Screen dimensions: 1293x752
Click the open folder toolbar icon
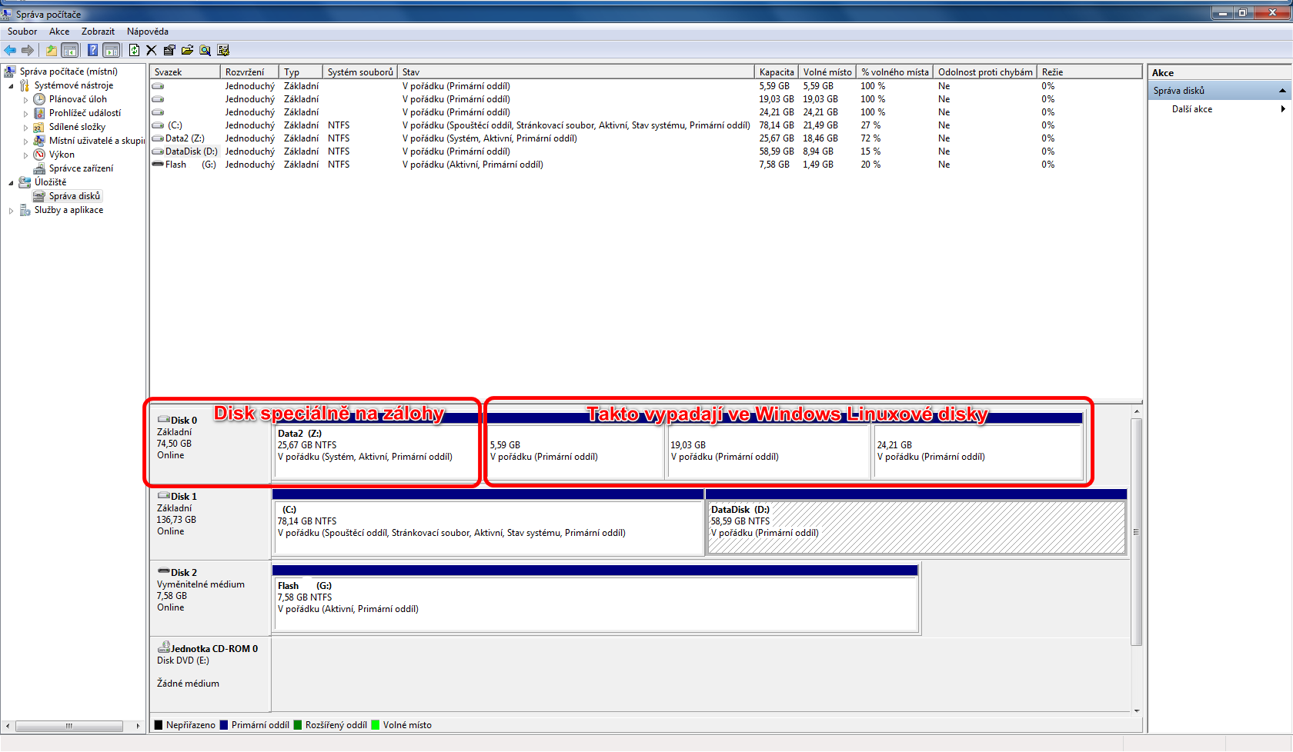click(187, 50)
